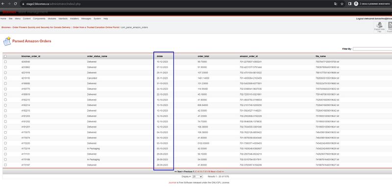Click the 10-12-2023 date cell
The height and width of the screenshot is (187, 392).
click(x=162, y=62)
